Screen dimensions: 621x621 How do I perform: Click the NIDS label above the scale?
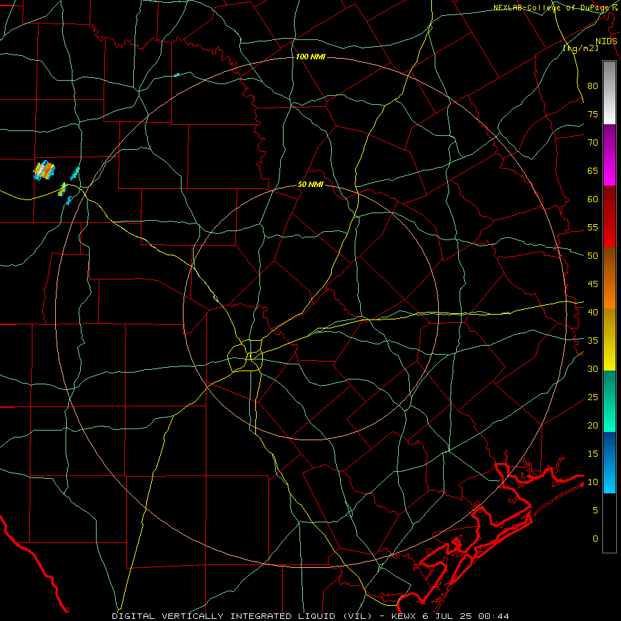point(607,41)
